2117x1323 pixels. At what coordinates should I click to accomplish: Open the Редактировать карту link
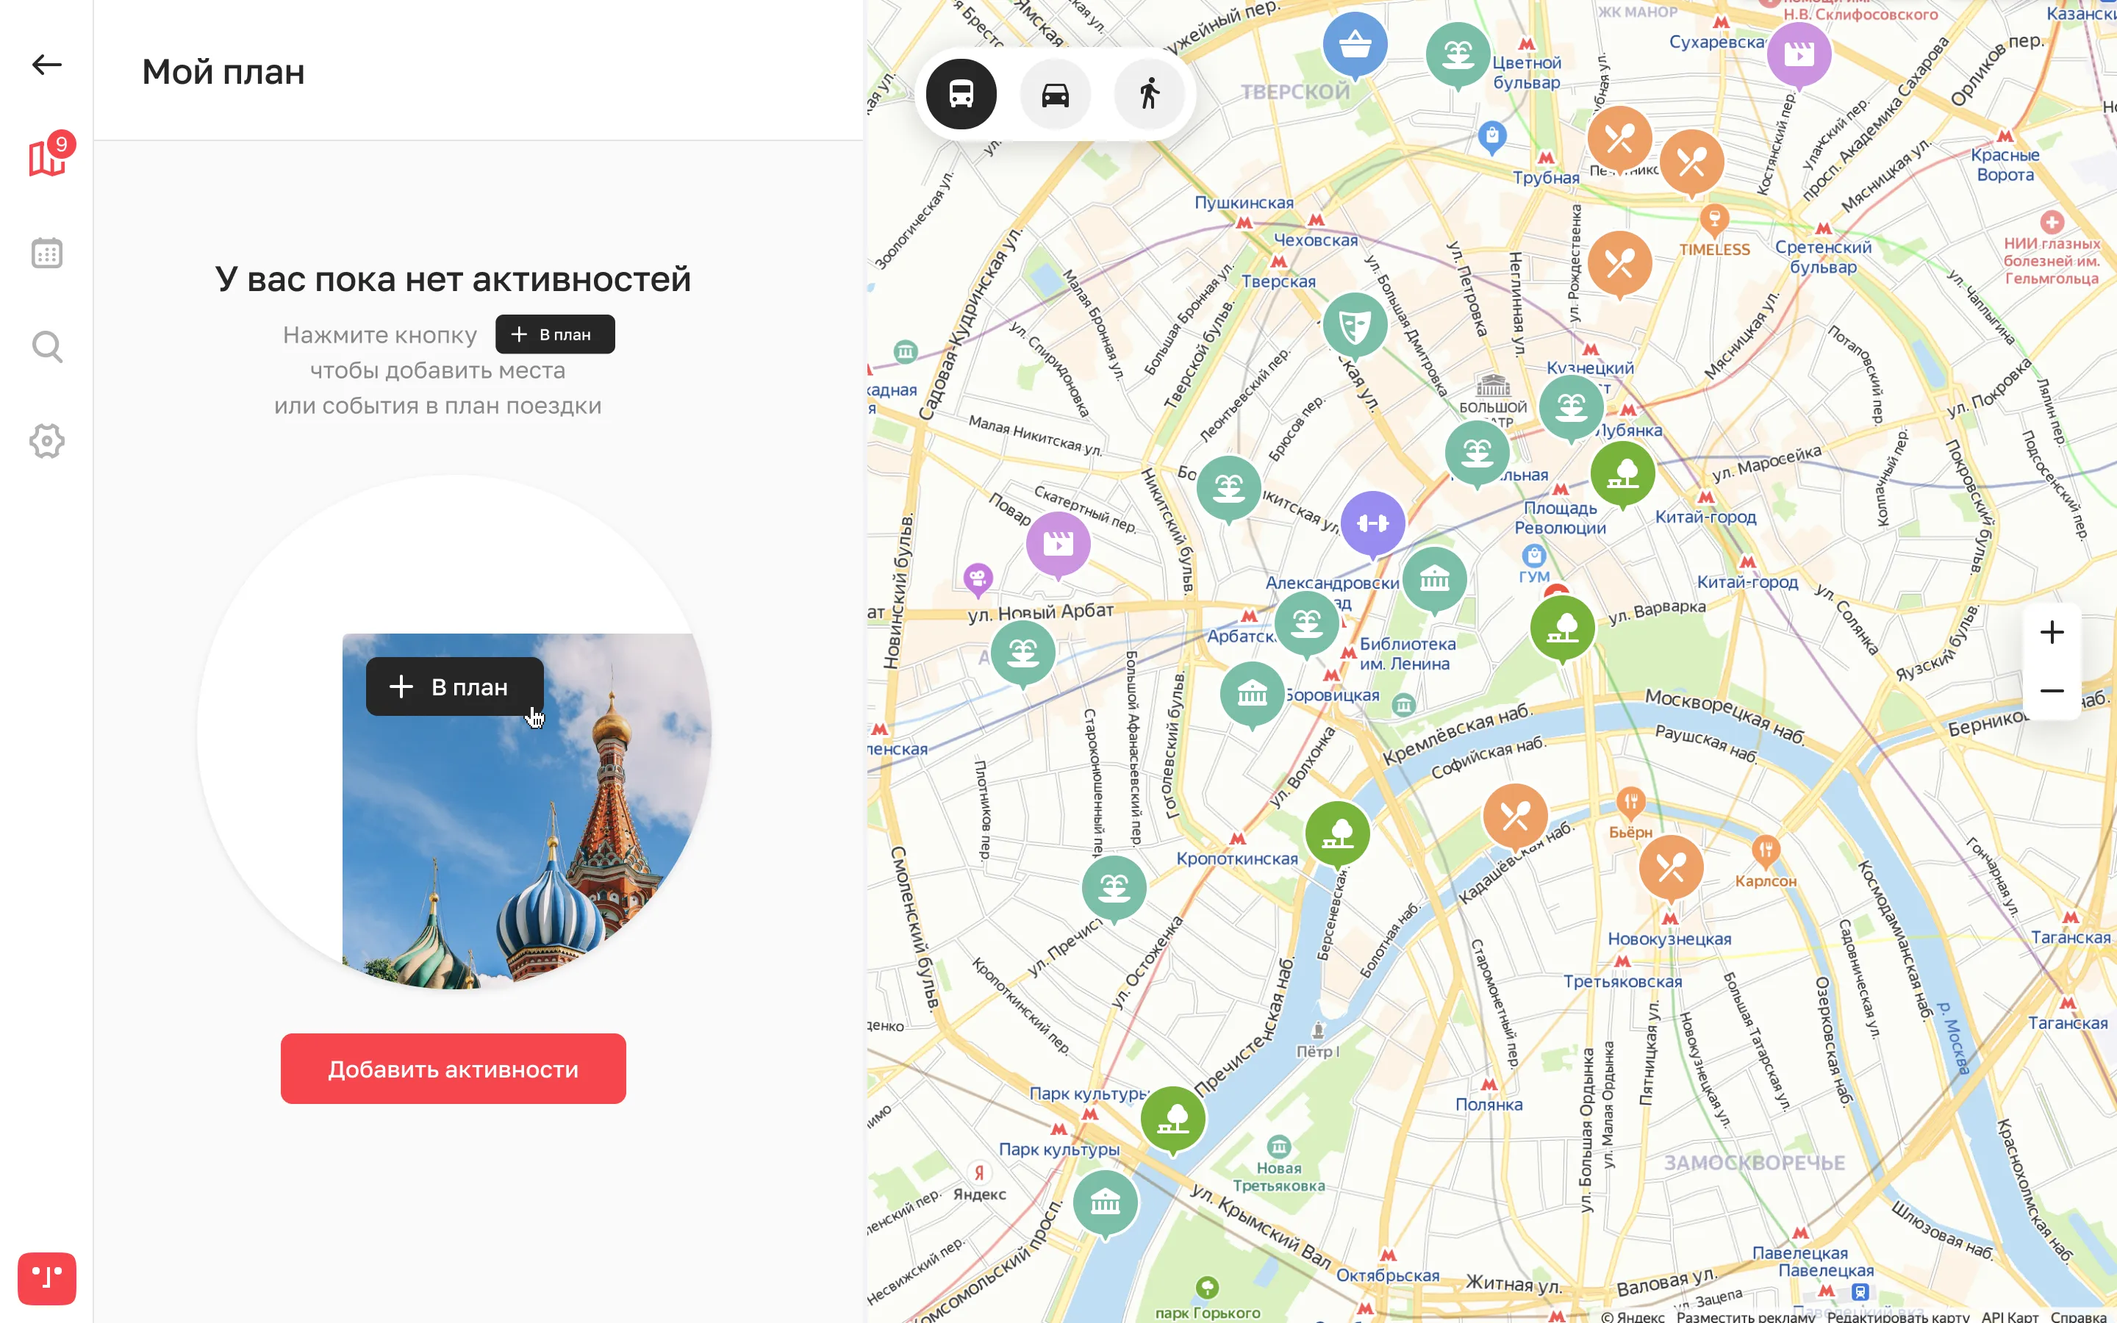(1897, 1316)
